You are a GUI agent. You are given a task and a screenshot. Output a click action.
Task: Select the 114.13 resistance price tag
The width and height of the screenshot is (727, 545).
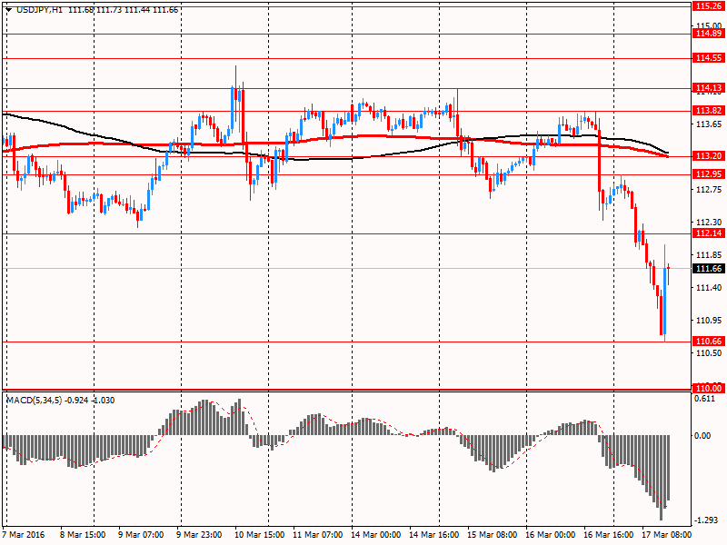coord(708,88)
